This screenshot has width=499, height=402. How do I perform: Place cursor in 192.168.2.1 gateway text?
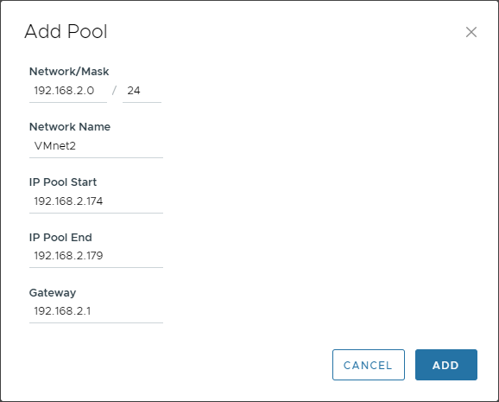[62, 311]
